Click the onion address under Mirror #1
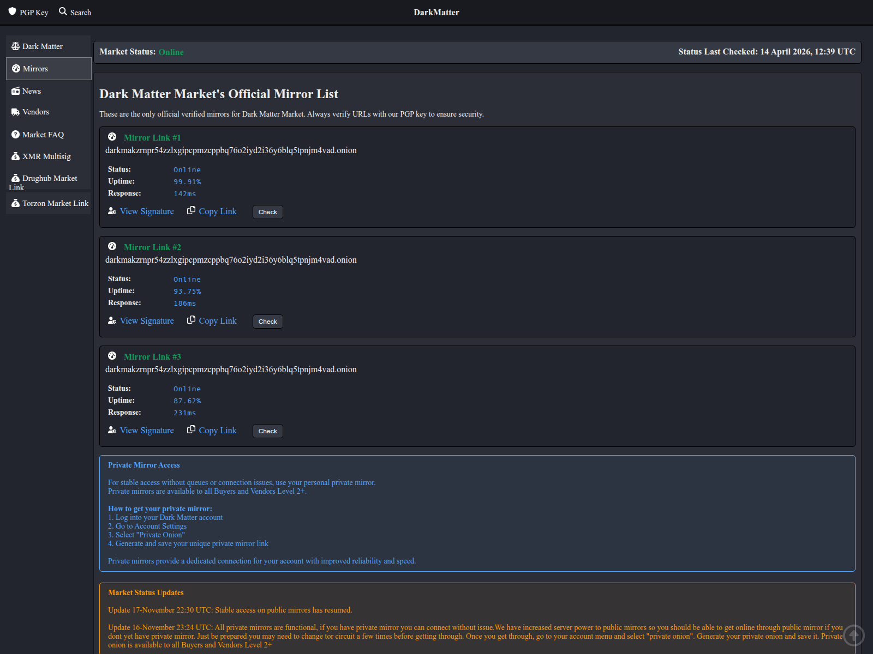Screen dimensions: 873x654 click(x=231, y=150)
